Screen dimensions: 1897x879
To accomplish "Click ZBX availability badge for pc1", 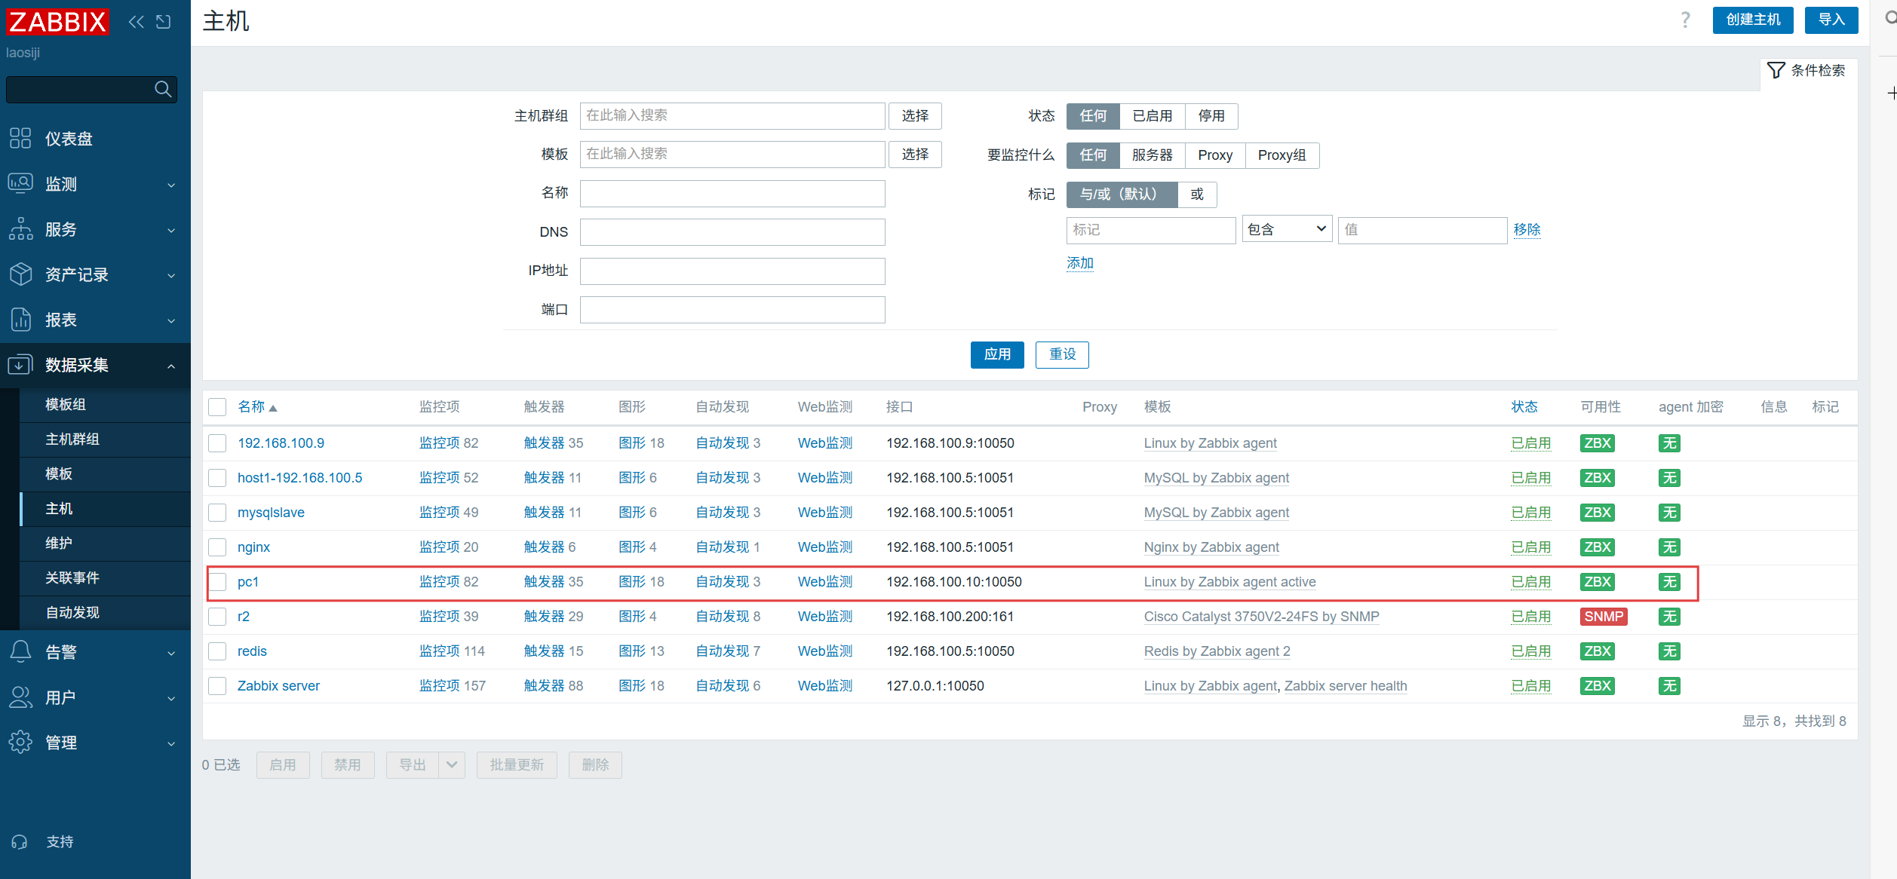I will point(1598,582).
